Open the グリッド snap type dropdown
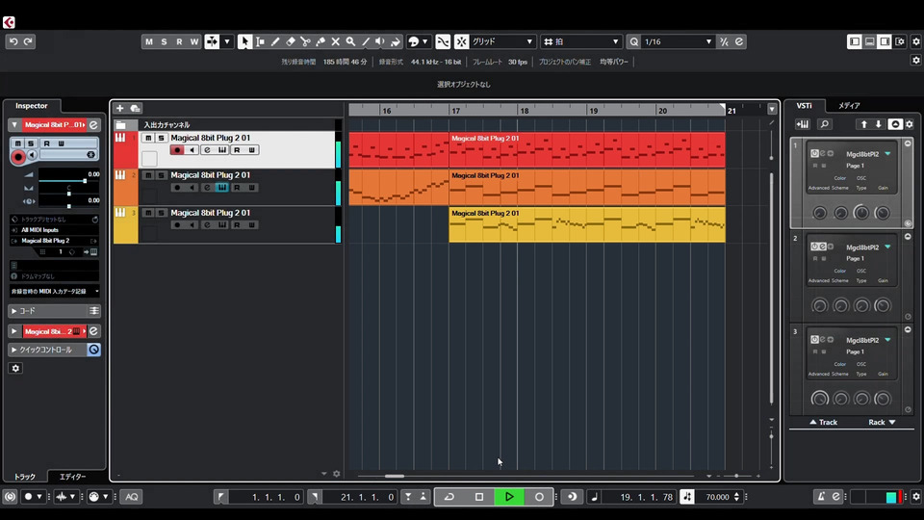The image size is (924, 520). click(502, 41)
